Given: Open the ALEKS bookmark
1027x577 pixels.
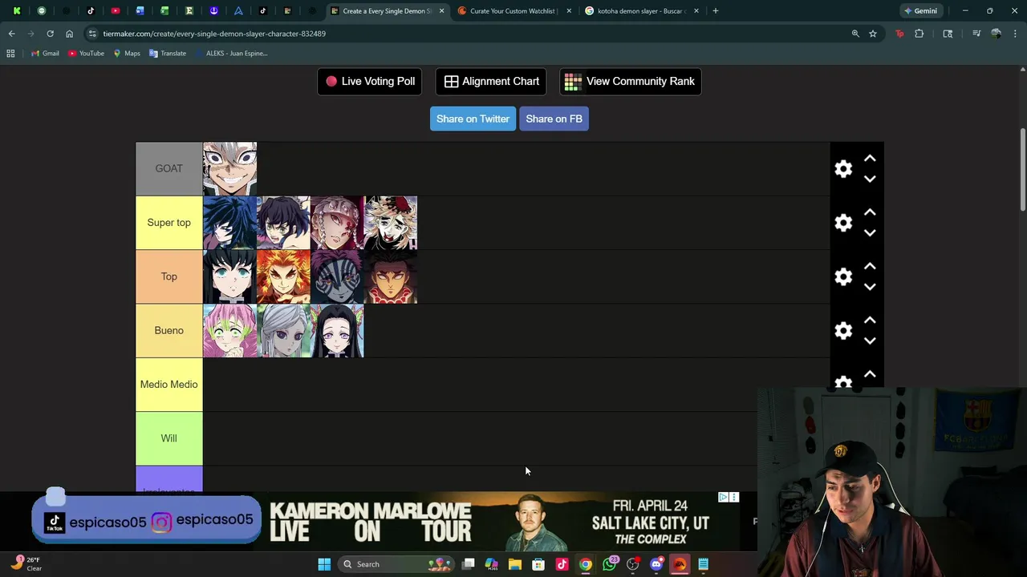Looking at the screenshot, I should tap(231, 54).
